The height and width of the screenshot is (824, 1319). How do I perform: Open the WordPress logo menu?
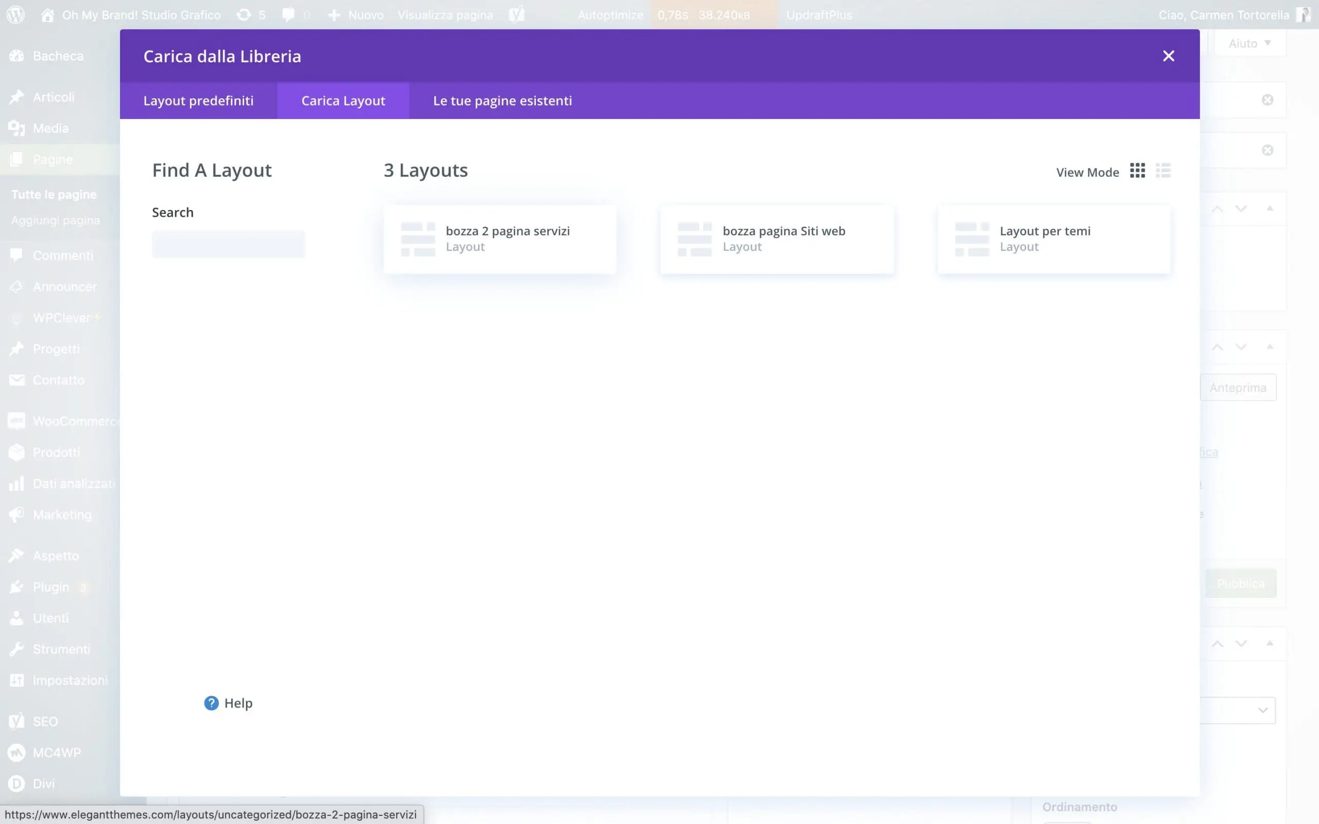[16, 15]
